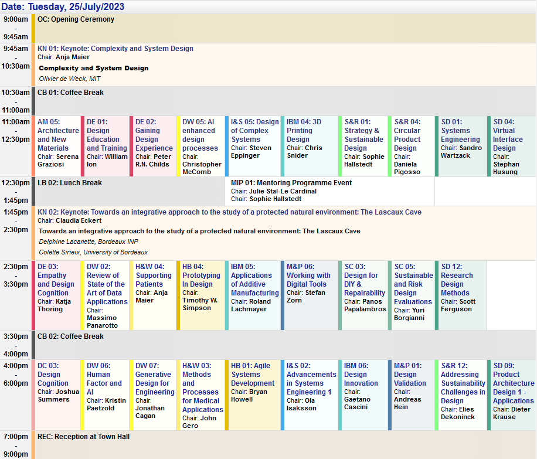The width and height of the screenshot is (537, 459).
Task: Click chair name Julie Stal-Le Cardinal
Action: click(283, 191)
